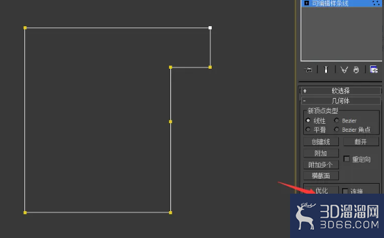The height and width of the screenshot is (238, 384).
Task: Select the yellow vertex midway on vertical segment
Action: point(170,122)
